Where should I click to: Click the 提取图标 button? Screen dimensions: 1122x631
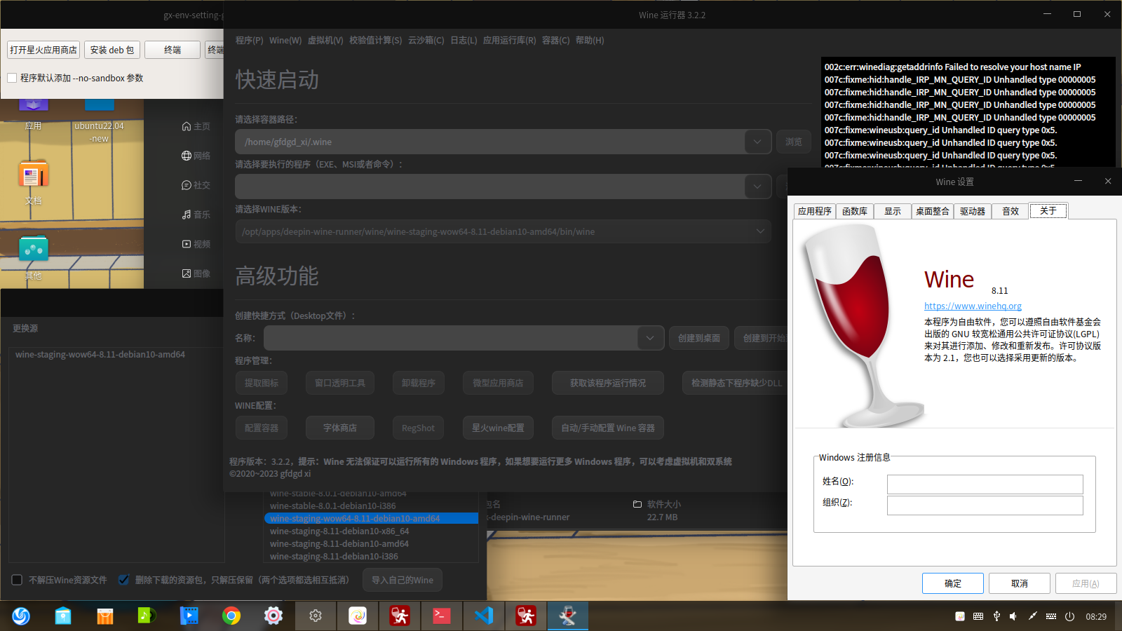(x=262, y=383)
